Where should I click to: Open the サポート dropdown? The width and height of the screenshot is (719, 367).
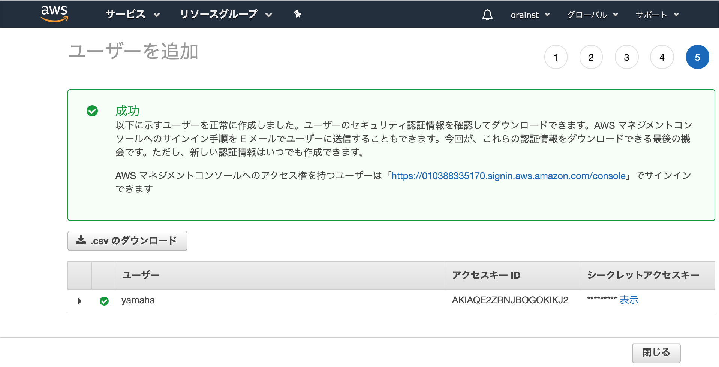(657, 15)
